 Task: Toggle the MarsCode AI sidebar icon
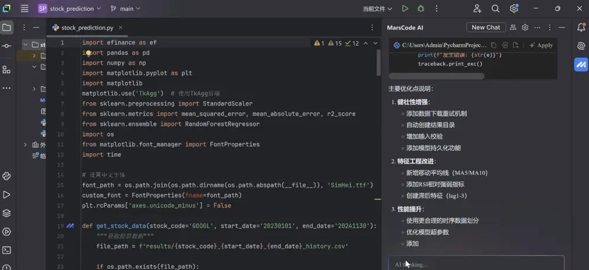click(581, 64)
